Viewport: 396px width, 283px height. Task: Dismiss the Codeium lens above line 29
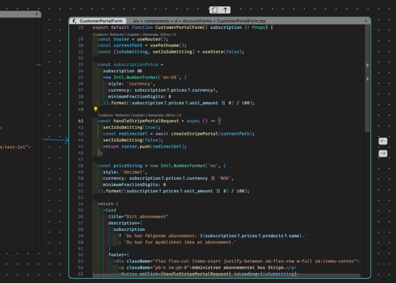tap(175, 35)
